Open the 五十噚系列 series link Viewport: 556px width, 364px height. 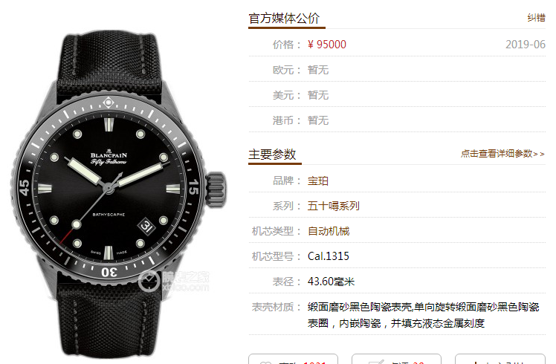(333, 206)
